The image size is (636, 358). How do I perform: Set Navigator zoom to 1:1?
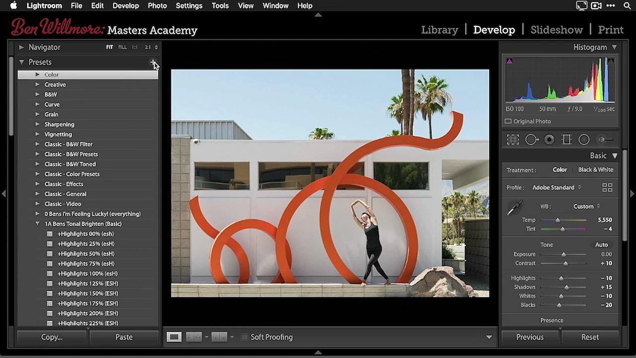pos(135,47)
